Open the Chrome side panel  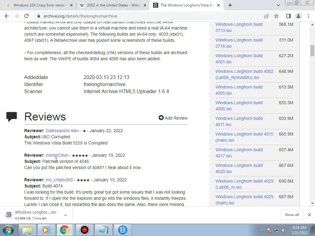click(288, 16)
